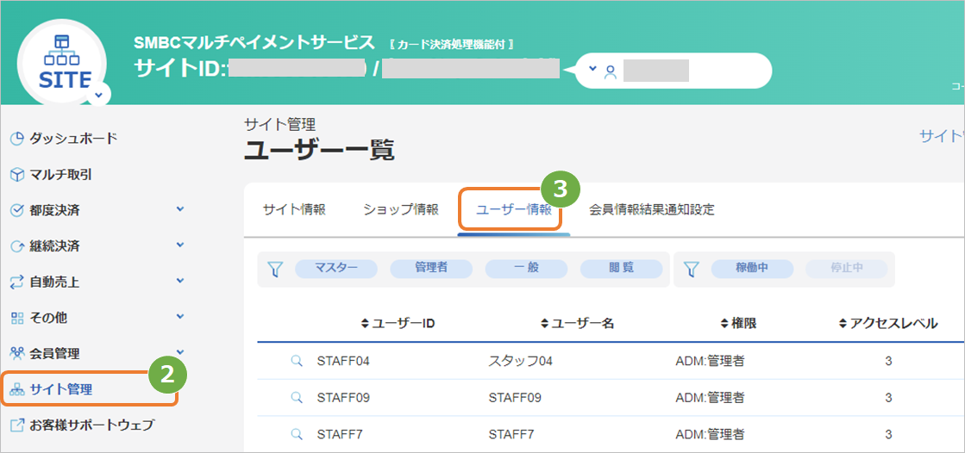This screenshot has height=453, width=965.
Task: Open details magnifier for STAFF04
Action: (x=297, y=361)
